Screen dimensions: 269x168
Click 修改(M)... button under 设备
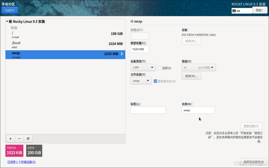[191, 41]
